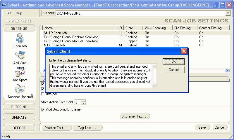Viewport: 234px width, 140px height.
Task: Click the Scanner Updates folder icon
Action: click(x=20, y=89)
